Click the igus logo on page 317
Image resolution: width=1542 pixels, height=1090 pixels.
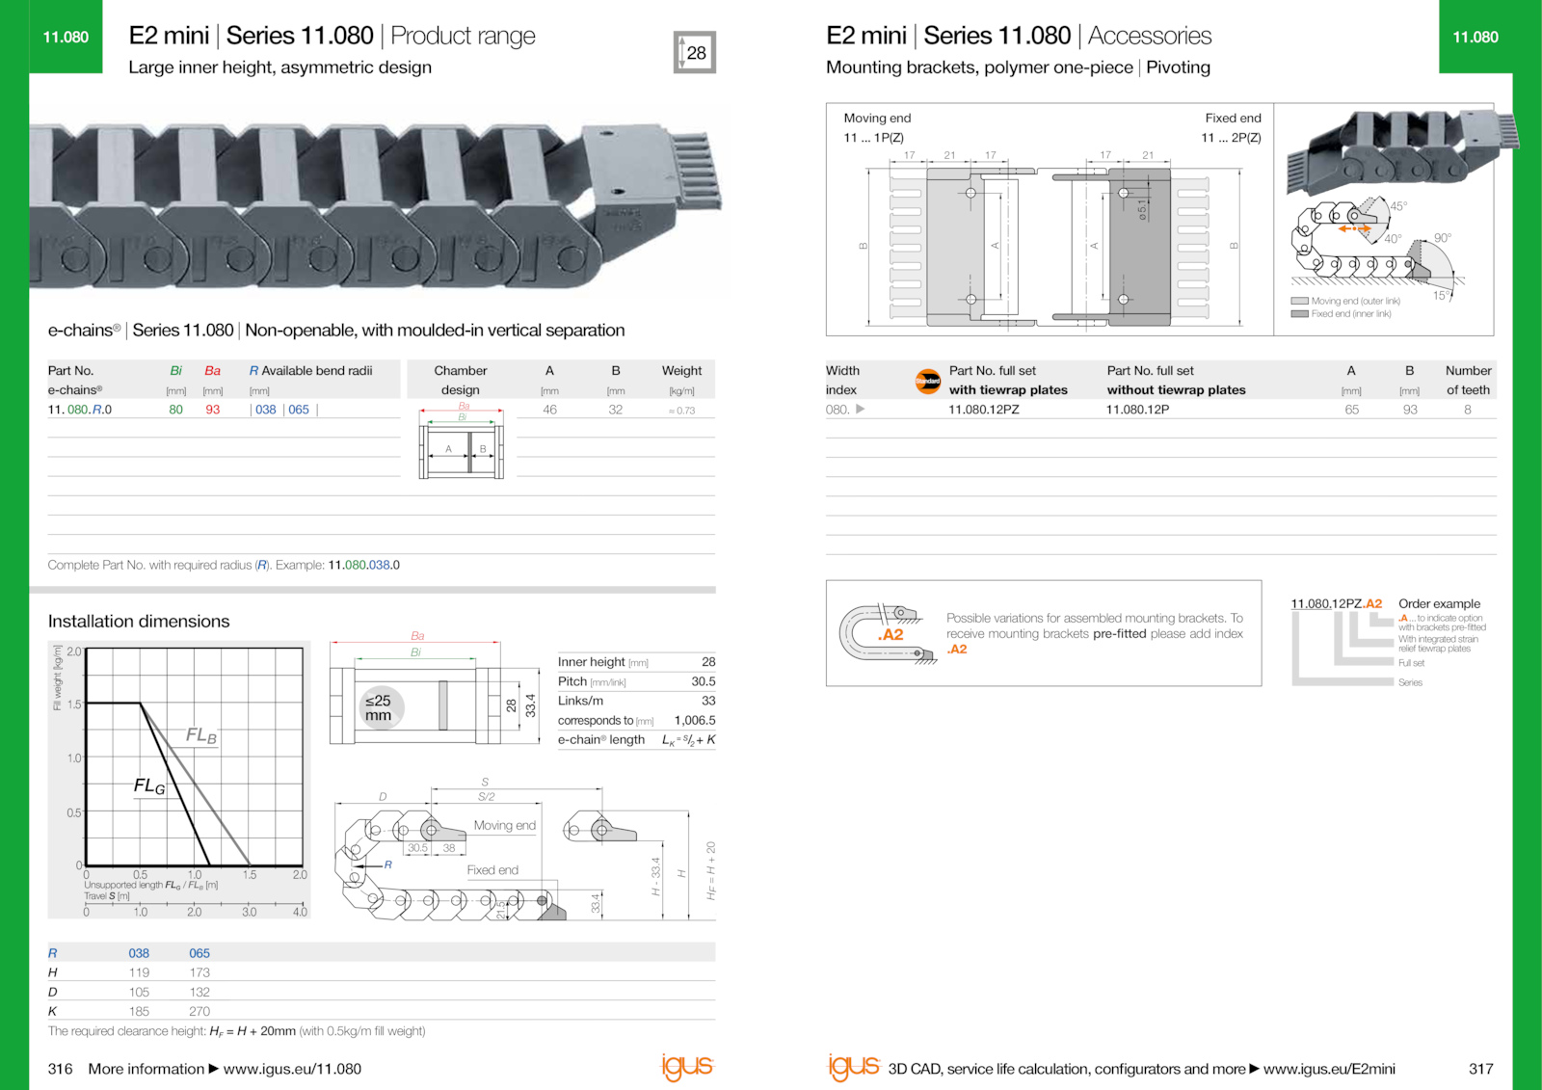[x=854, y=1066]
